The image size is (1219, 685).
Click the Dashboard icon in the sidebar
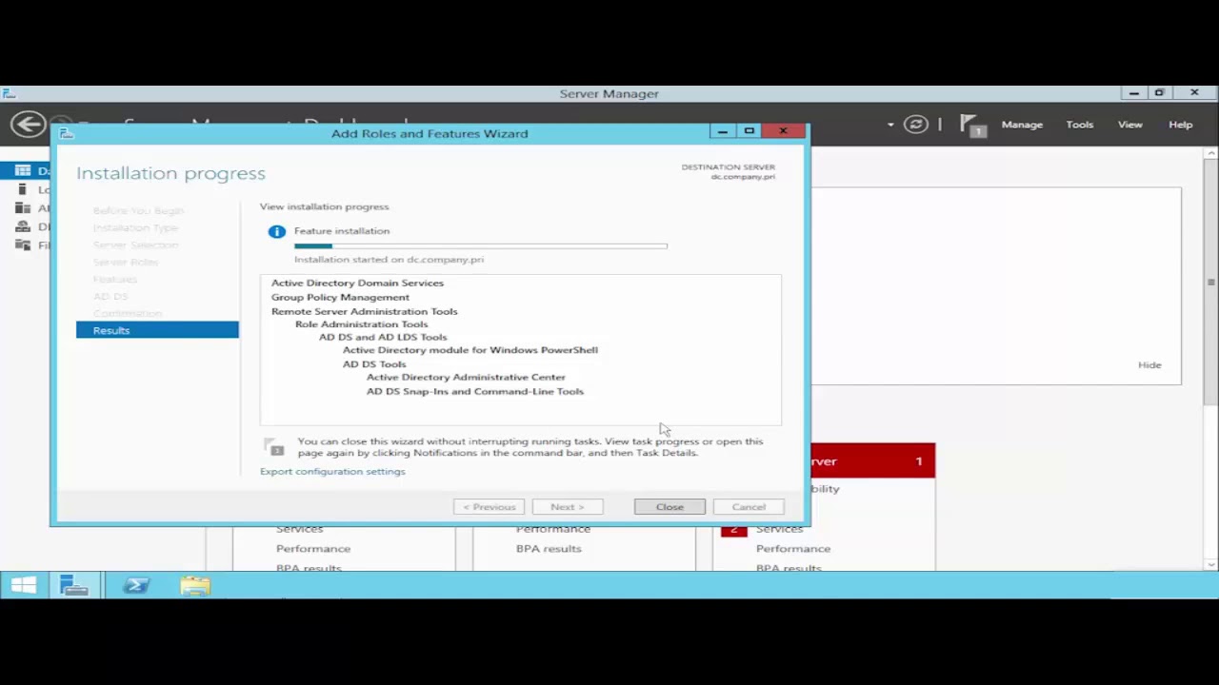pos(23,171)
